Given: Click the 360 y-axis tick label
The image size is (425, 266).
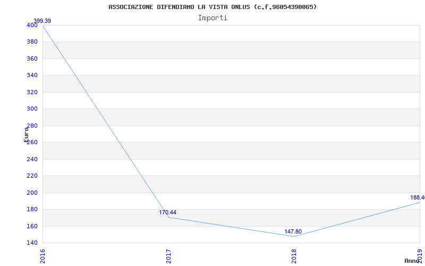Looking at the screenshot, I should (x=32, y=59).
